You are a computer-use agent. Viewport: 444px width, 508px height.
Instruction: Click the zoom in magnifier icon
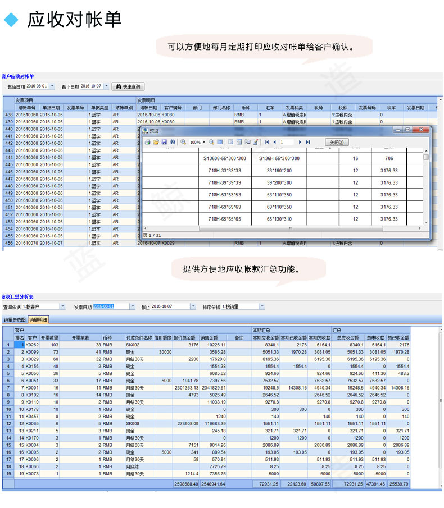click(x=183, y=142)
